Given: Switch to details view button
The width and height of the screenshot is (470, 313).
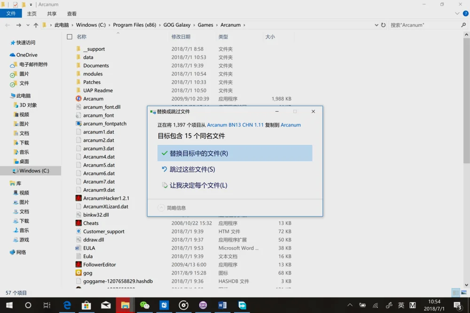Looking at the screenshot, I should (x=455, y=292).
